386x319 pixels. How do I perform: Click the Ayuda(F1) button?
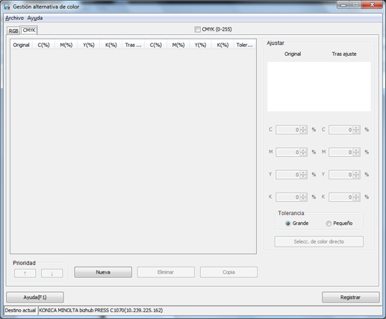(35, 297)
